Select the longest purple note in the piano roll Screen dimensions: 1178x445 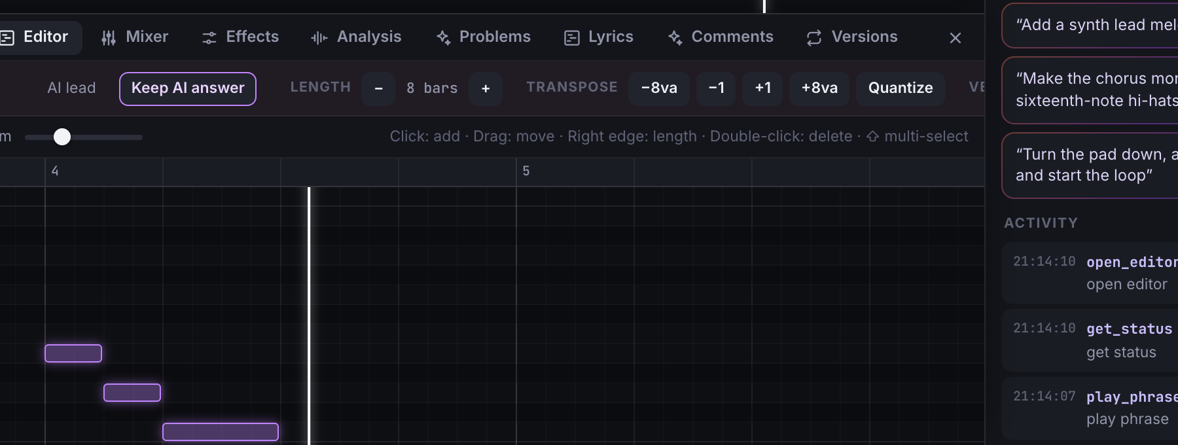(x=221, y=432)
